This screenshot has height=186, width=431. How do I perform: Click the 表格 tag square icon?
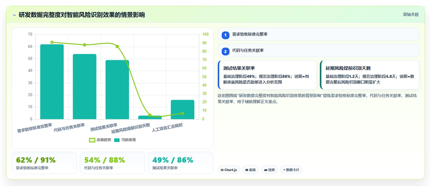click(x=247, y=170)
